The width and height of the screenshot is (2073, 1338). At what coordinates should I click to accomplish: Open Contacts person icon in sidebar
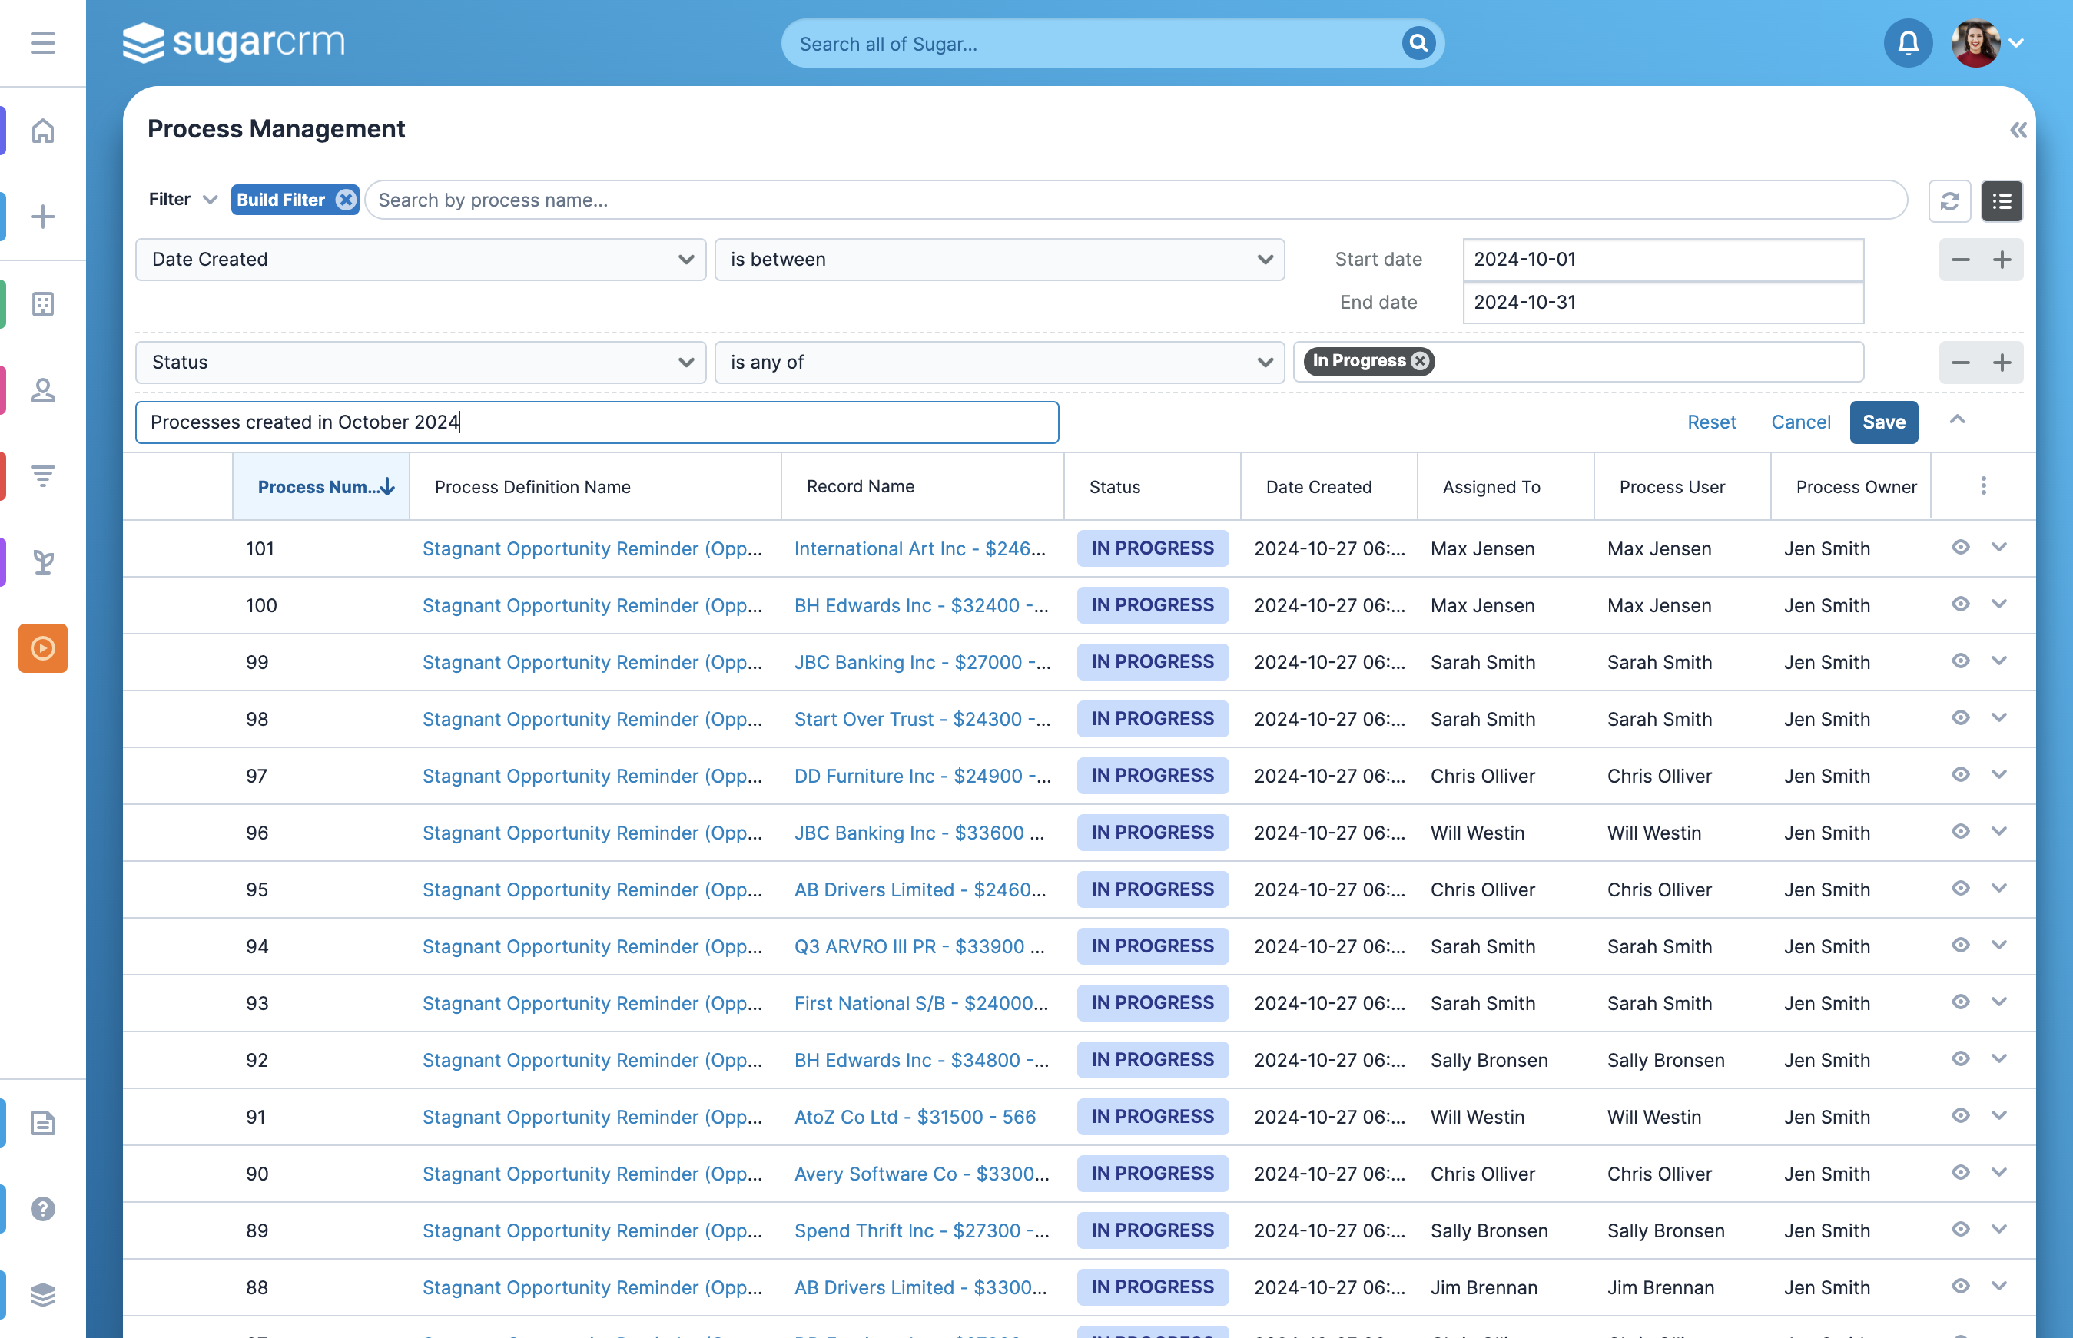42,390
